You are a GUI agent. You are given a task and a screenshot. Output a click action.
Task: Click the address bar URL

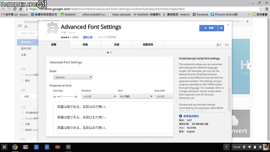(x=107, y=9)
